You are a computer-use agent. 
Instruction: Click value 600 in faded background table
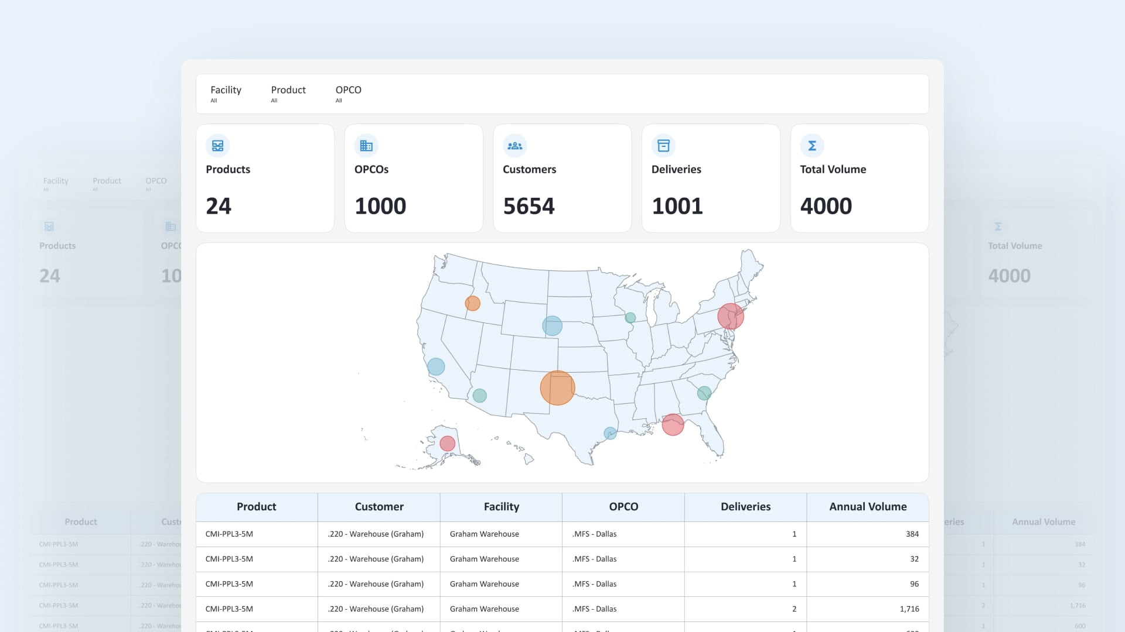point(1080,626)
